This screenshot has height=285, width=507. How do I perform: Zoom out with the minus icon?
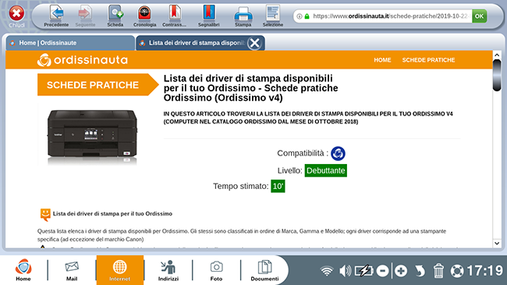coord(382,271)
